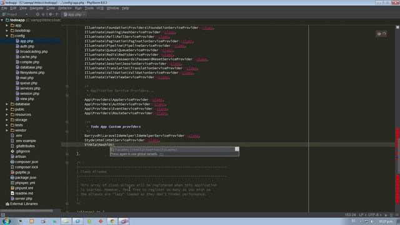Switch to the app.php editor tab
400x225 pixels.
(74, 14)
